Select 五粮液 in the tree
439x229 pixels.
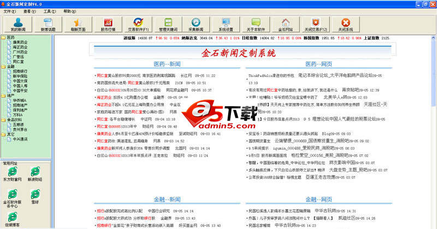(x=19, y=124)
